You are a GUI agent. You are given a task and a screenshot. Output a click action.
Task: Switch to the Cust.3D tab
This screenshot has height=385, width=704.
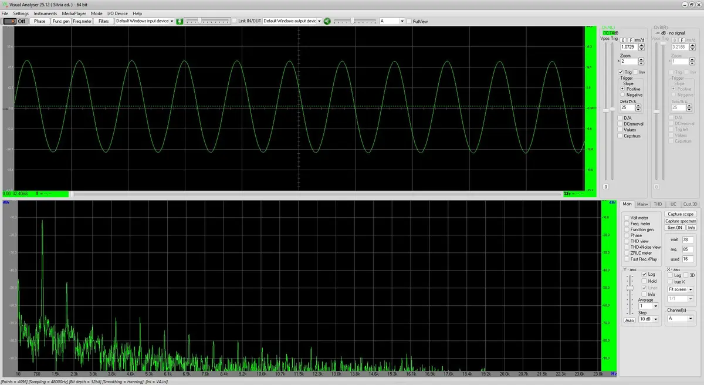[x=691, y=204]
